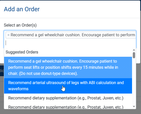The image size is (141, 114).
Task: Click the Add an Order dialog title
Action: click(x=22, y=9)
